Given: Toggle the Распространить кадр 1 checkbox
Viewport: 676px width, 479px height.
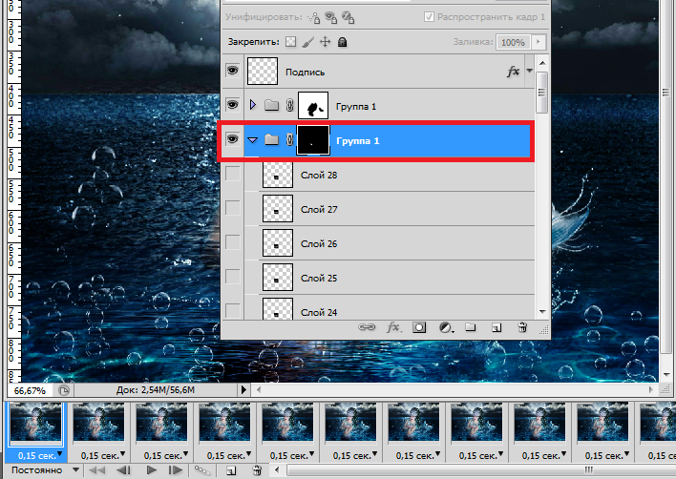Looking at the screenshot, I should coord(430,17).
